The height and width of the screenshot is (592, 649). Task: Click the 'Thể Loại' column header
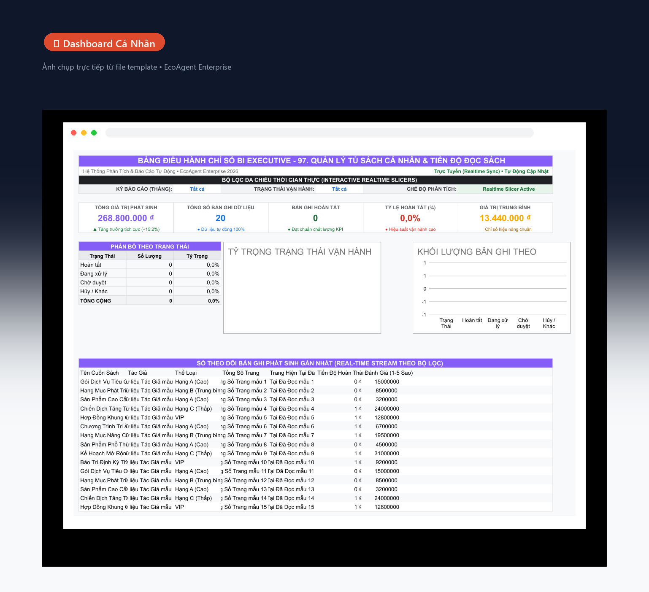(x=186, y=373)
